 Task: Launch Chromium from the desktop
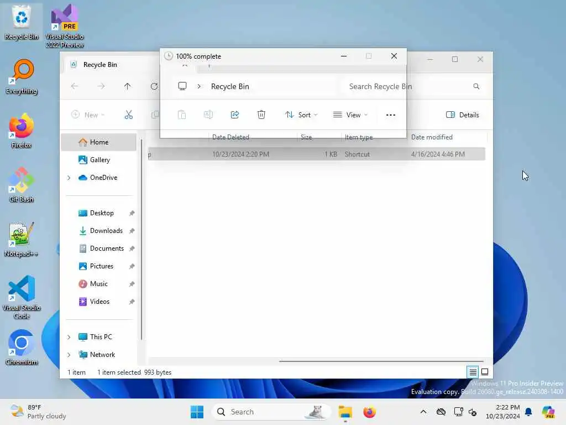pos(22,348)
